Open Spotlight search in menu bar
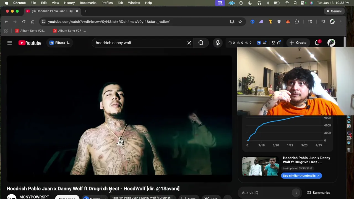 (x=295, y=3)
